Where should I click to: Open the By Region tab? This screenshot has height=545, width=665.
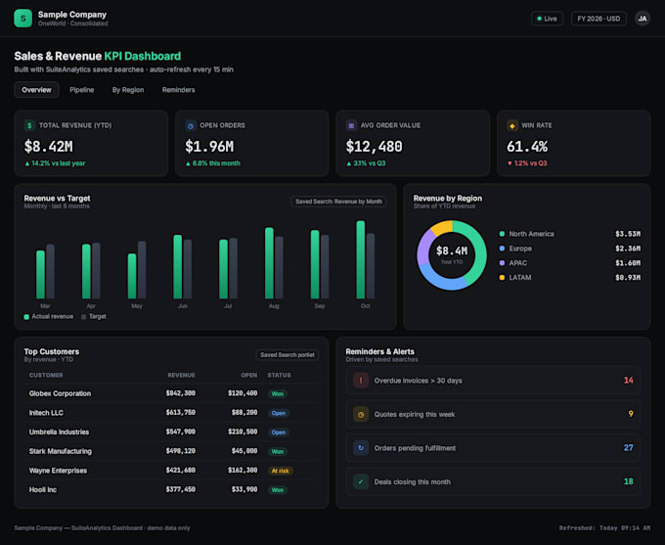point(128,90)
